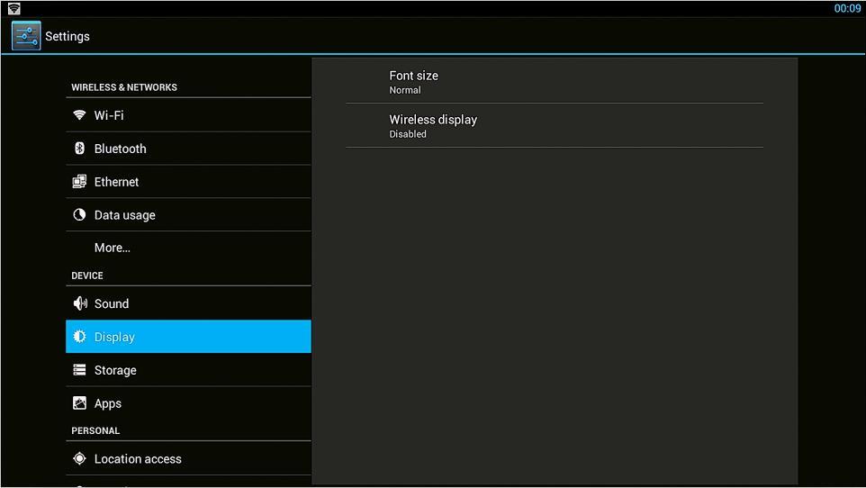866x488 pixels.
Task: Open the Bluetooth settings entry
Action: [x=188, y=149]
